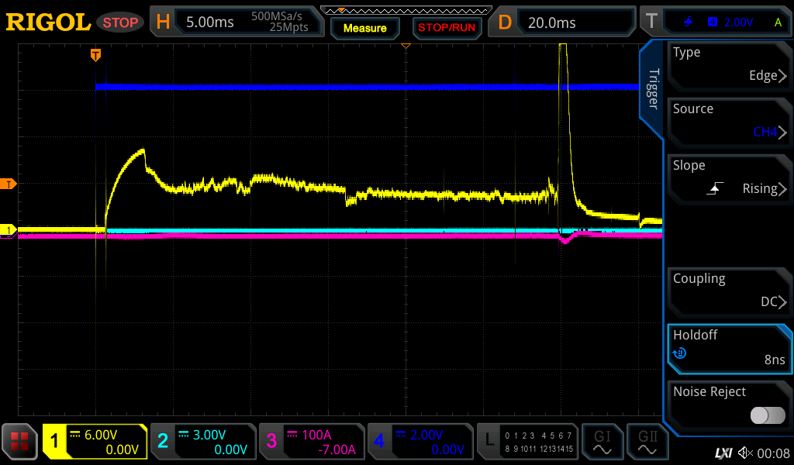Viewport: 794px width, 465px height.
Task: Click the yellow channel 1 ground marker
Action: tap(9, 230)
